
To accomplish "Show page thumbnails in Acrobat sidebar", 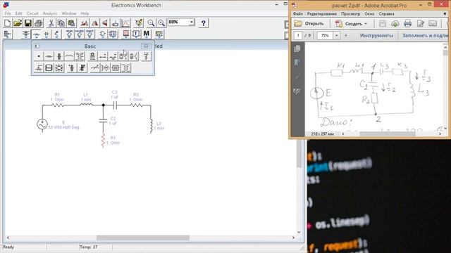I will (297, 48).
